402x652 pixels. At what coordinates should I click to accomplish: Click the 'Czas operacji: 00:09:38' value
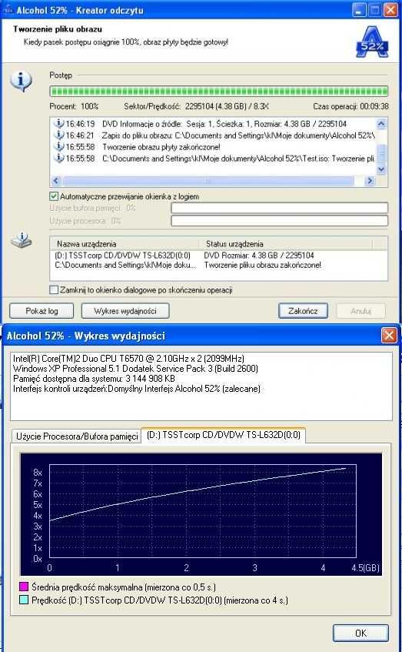351,106
